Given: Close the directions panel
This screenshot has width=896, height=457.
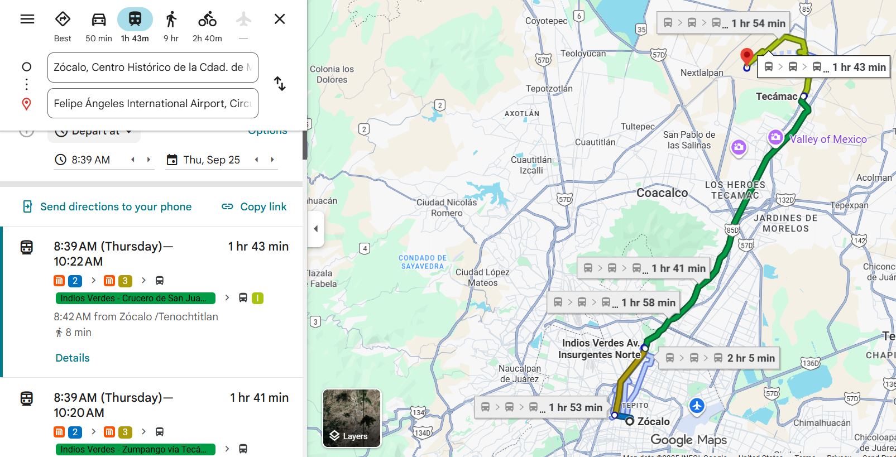Looking at the screenshot, I should click(280, 19).
